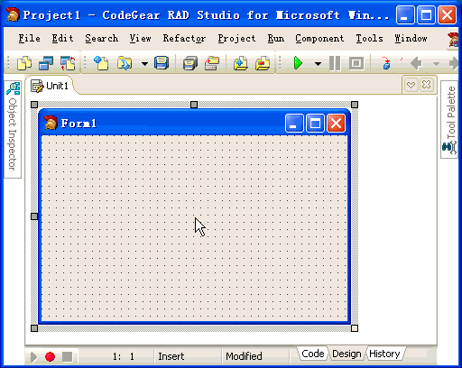Expand the Back history dropdown arrow
The height and width of the screenshot is (368, 462).
tap(436, 64)
